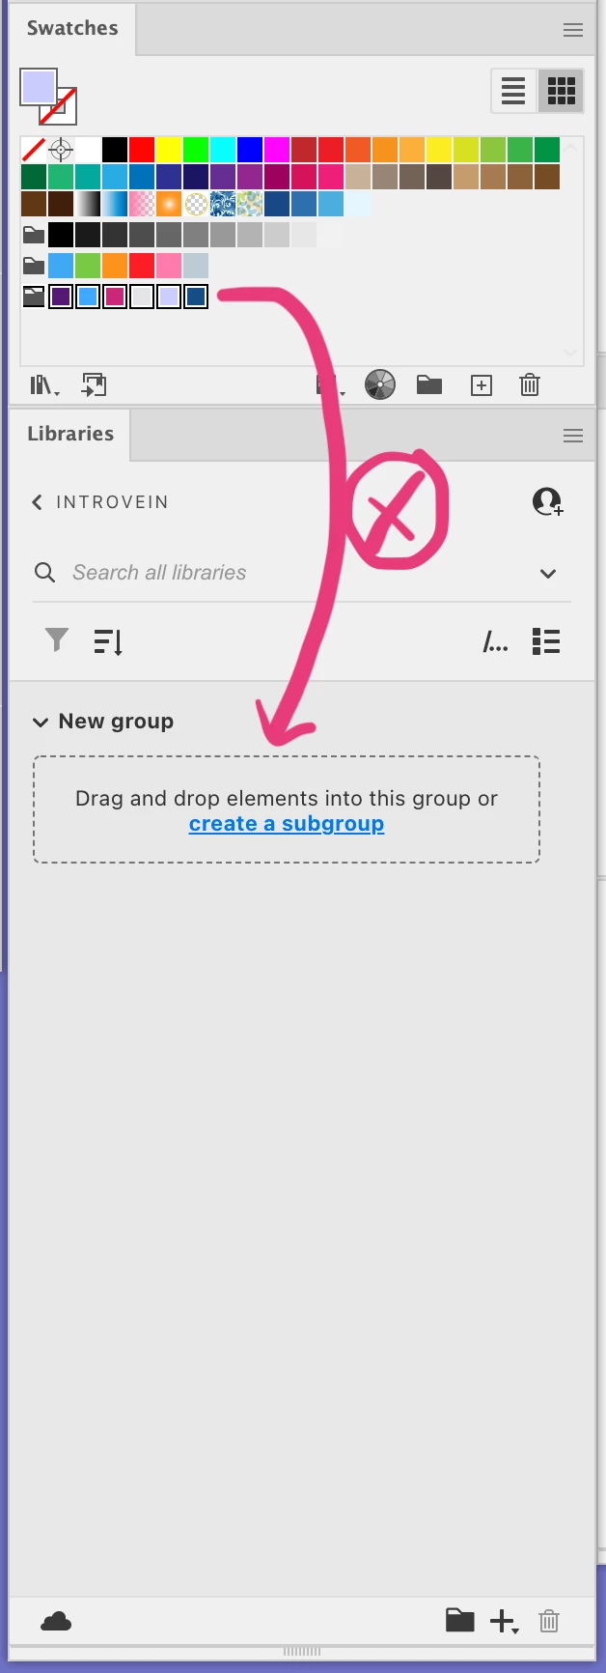Choose the orange radial gradient swatch
This screenshot has height=1673, width=606.
click(169, 204)
